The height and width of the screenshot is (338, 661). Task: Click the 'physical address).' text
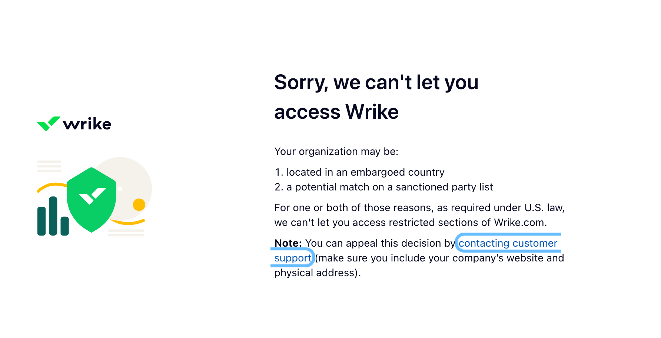point(318,273)
